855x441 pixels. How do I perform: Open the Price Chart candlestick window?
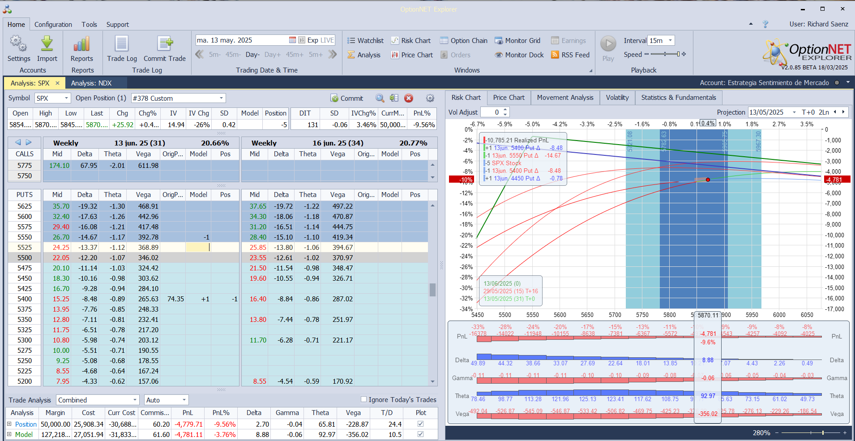[x=412, y=55]
